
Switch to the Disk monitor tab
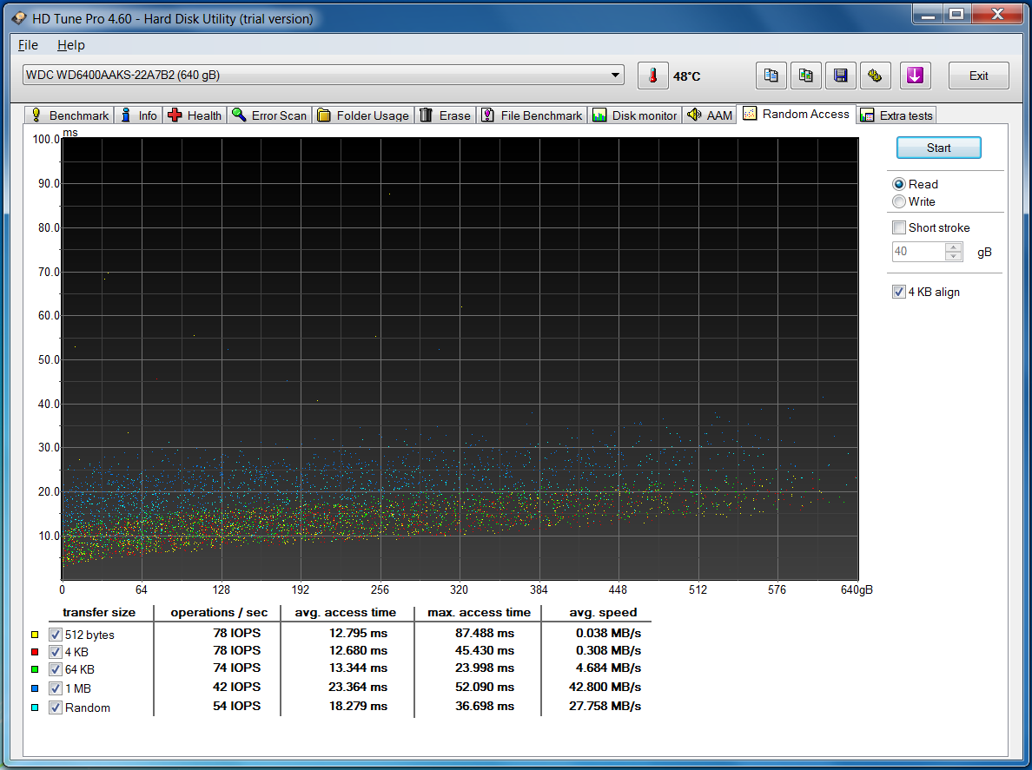634,115
